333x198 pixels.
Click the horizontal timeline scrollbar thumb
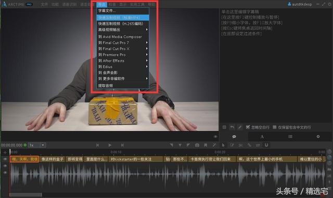pos(25,194)
